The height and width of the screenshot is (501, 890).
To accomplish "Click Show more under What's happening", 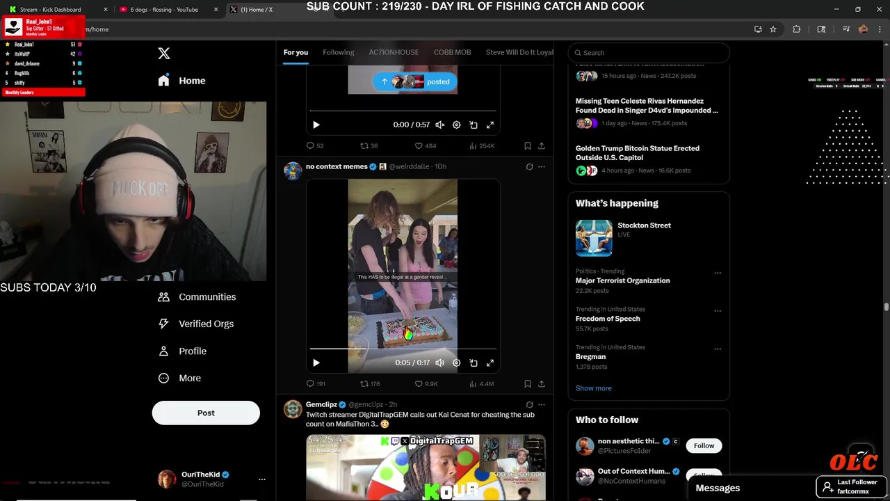I will (594, 388).
